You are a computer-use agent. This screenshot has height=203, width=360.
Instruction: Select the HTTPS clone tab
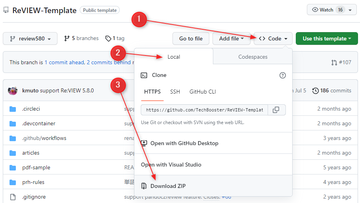(153, 92)
